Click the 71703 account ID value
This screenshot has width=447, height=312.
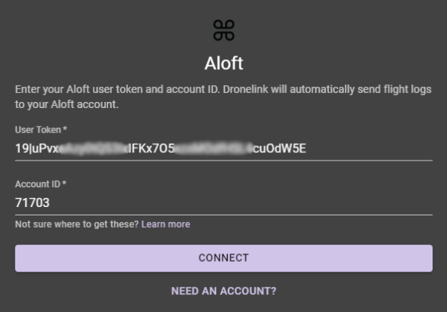click(32, 203)
